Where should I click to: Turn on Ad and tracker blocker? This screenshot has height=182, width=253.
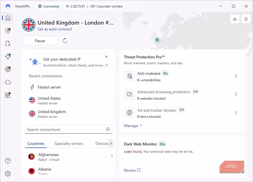pyautogui.click(x=182, y=110)
